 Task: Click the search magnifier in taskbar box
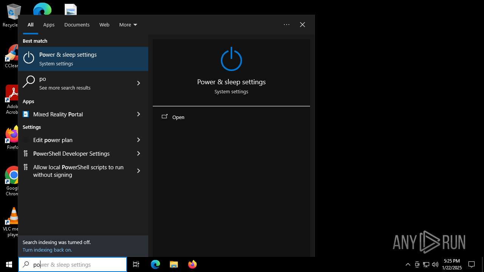point(26,264)
